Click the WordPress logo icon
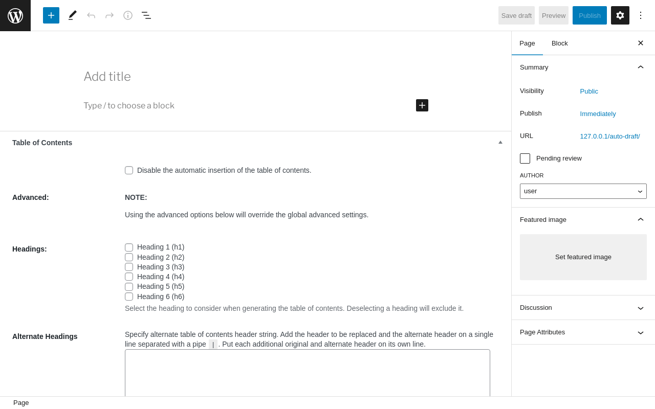The height and width of the screenshot is (409, 655). coord(15,15)
